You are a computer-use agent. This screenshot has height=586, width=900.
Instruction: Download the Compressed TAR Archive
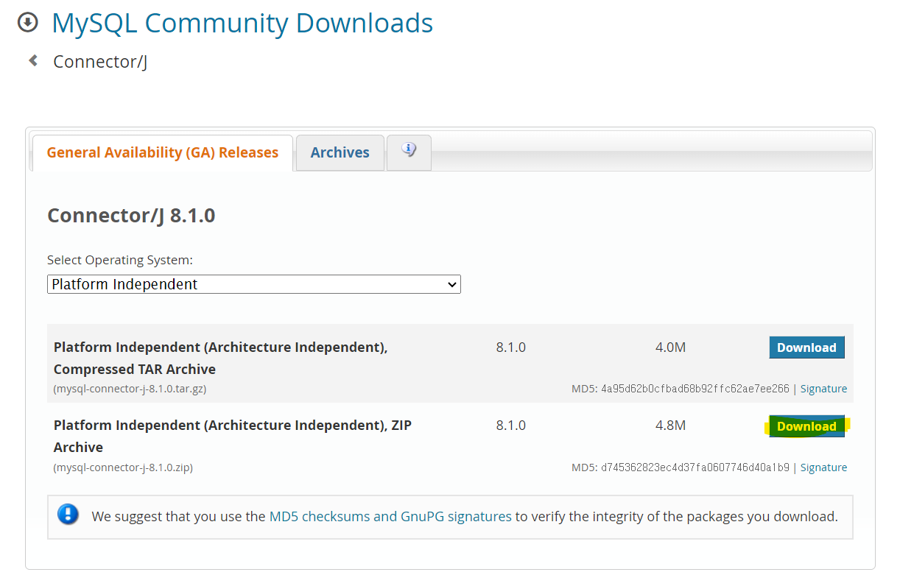[x=806, y=347]
